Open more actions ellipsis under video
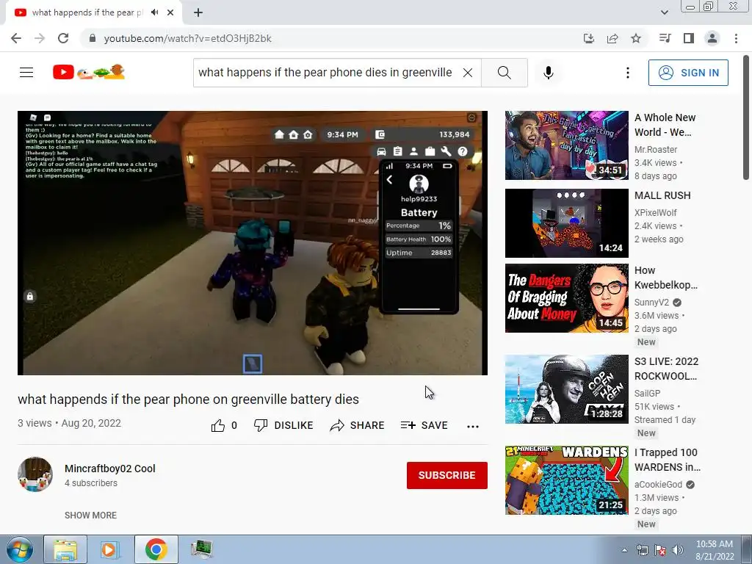752x564 pixels. point(473,427)
